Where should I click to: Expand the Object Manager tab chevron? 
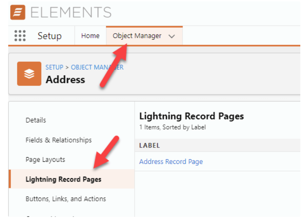click(172, 36)
